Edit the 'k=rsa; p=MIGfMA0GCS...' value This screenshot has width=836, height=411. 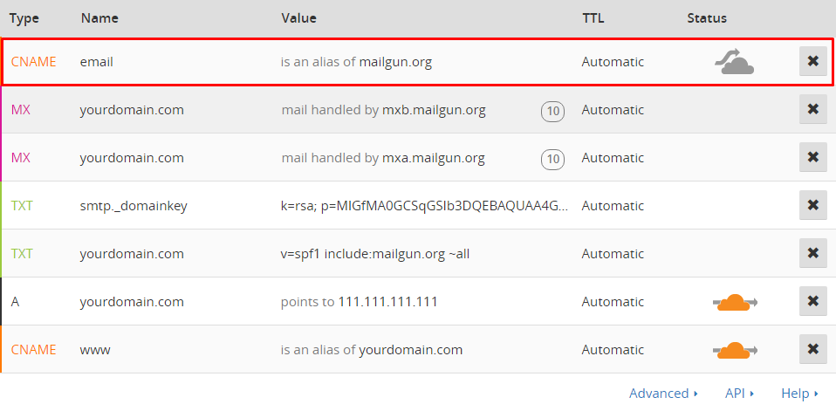pos(425,206)
